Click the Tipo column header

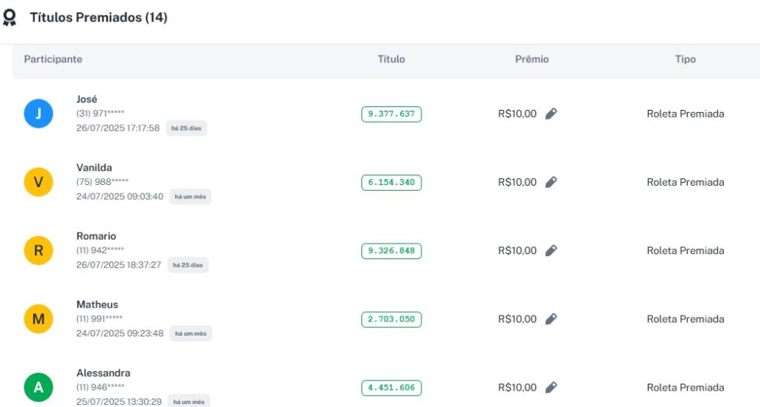(685, 59)
